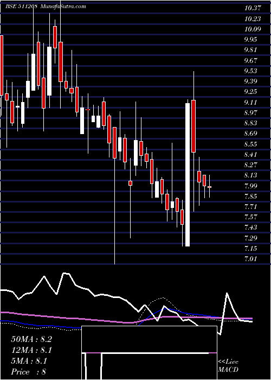Screen dimensions: 271x380
Task: Click the 12MA : 8.1 readout
Action: pyautogui.click(x=31, y=350)
